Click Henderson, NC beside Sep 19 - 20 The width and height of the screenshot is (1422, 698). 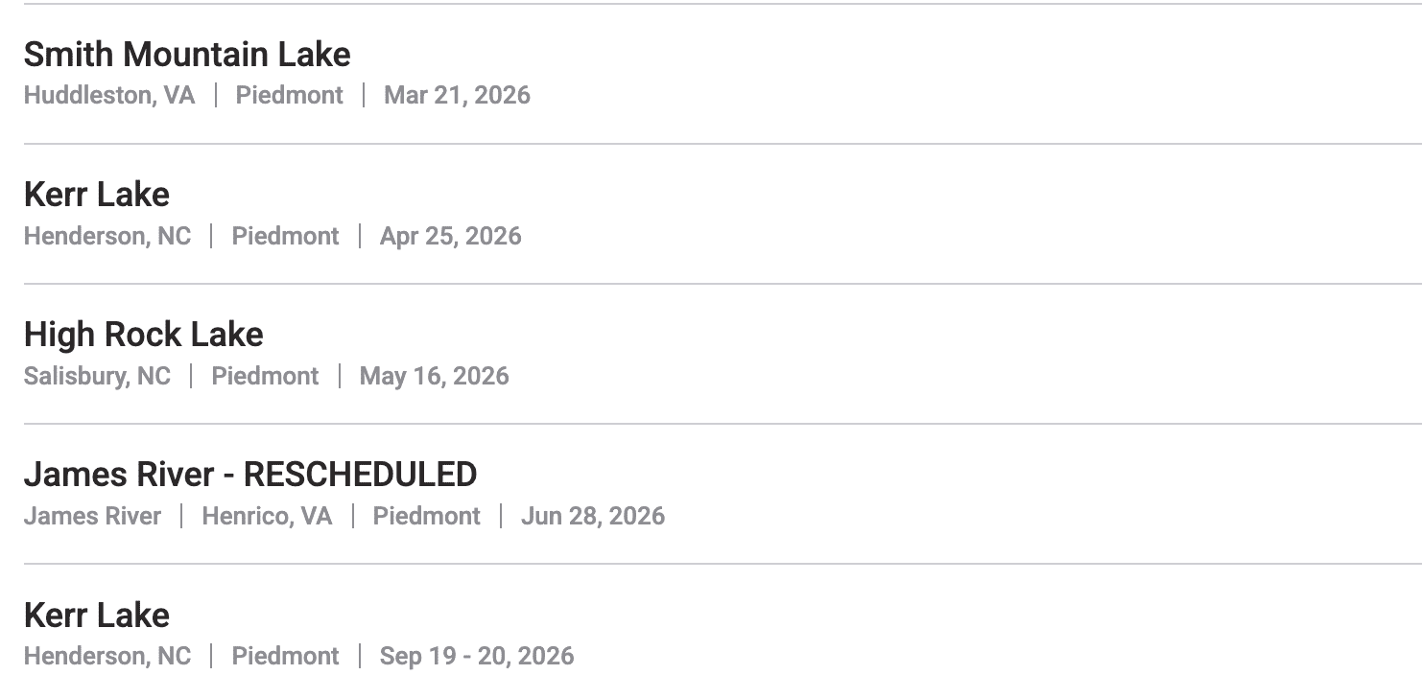click(107, 656)
